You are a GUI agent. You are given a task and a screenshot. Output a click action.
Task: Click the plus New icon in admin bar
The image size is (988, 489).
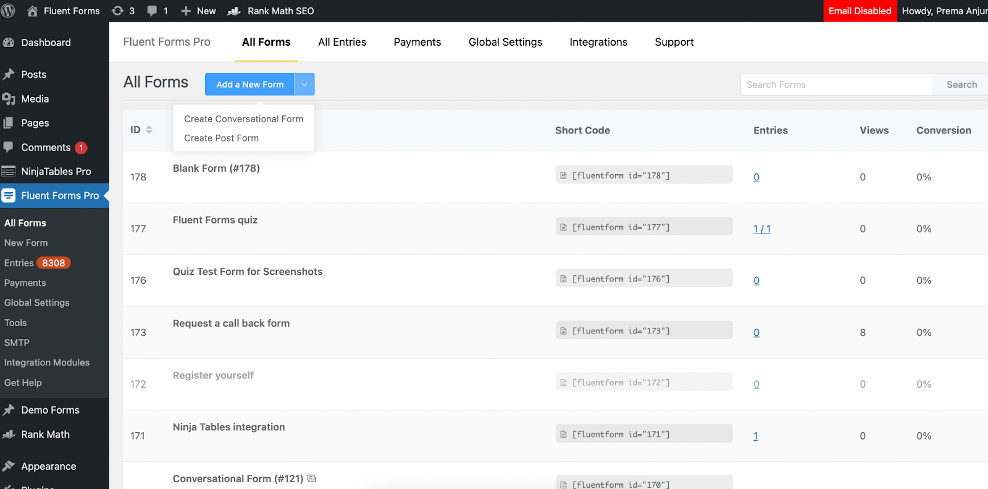coord(185,11)
